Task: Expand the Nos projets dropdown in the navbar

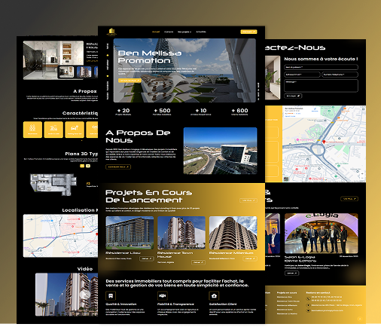Action: point(184,32)
